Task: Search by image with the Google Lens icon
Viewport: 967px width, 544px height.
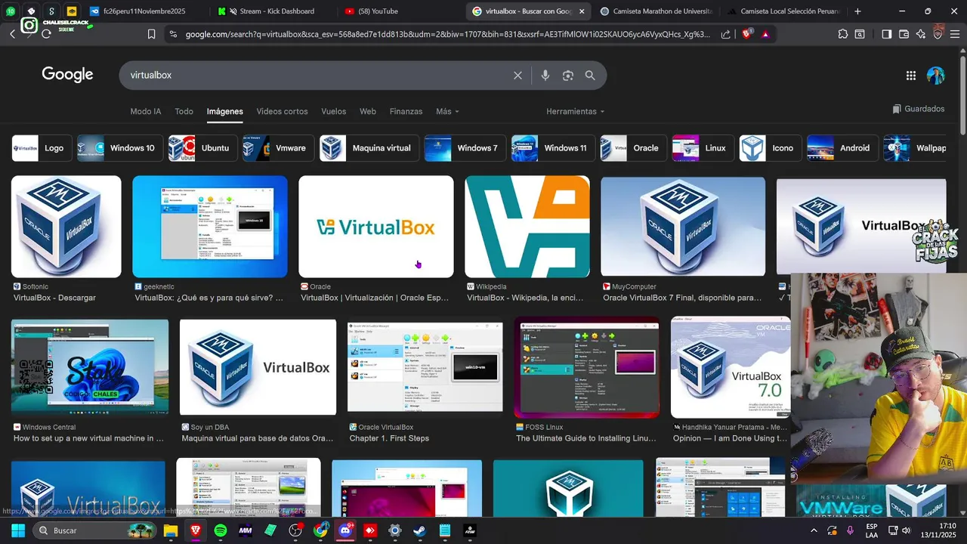Action: pyautogui.click(x=568, y=76)
